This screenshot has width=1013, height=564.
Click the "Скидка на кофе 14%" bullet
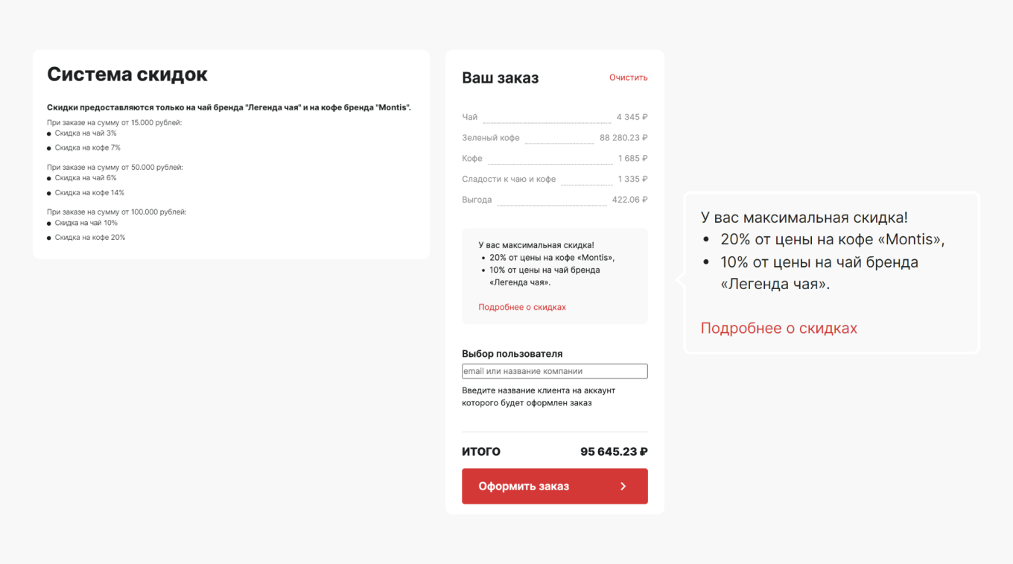pyautogui.click(x=89, y=193)
